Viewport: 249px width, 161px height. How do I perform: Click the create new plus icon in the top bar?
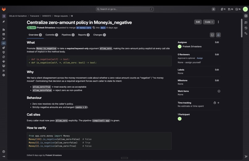[x=213, y=9]
